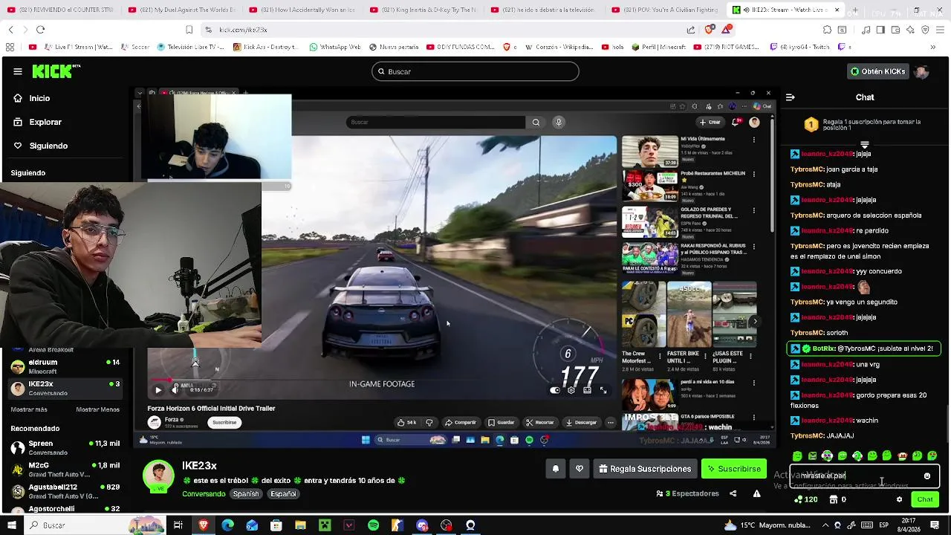Click the Windows Start button
This screenshot has width=951, height=535.
[11, 525]
